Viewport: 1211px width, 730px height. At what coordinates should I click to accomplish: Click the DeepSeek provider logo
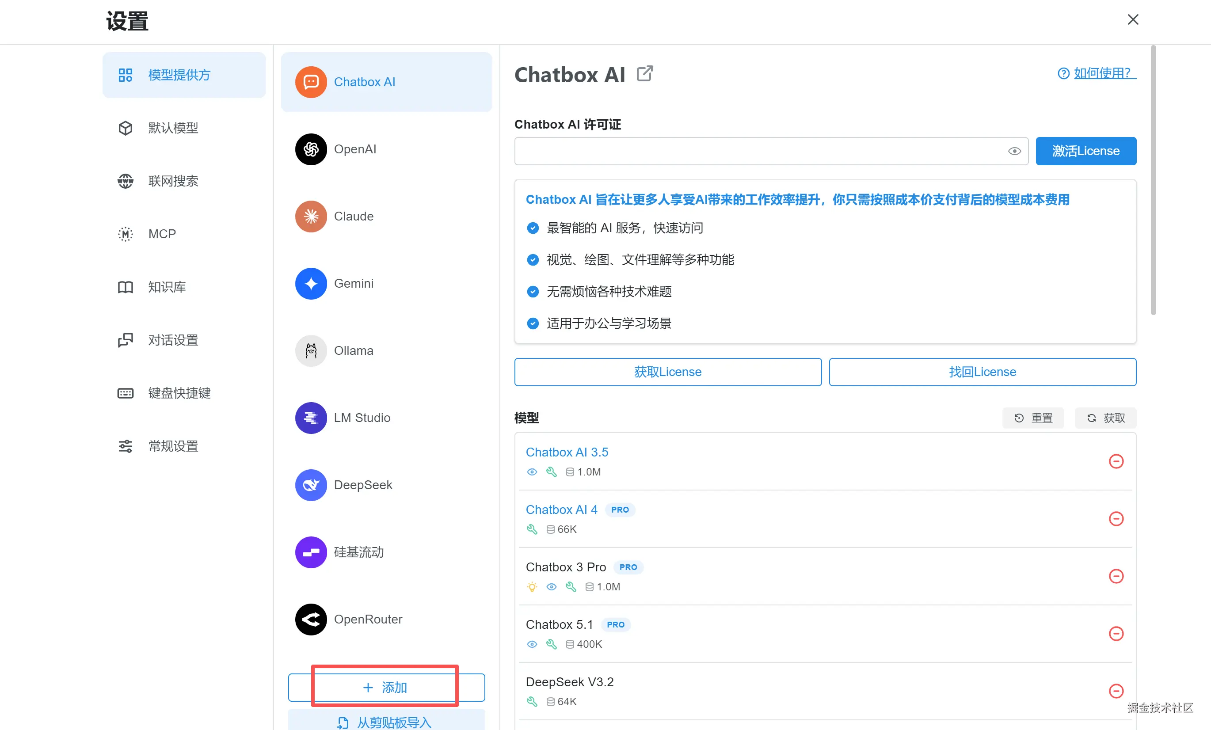311,485
